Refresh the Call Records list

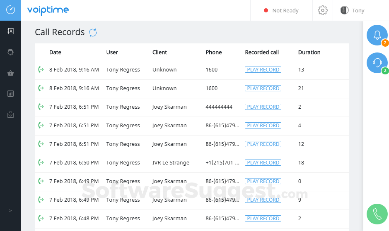(x=93, y=33)
